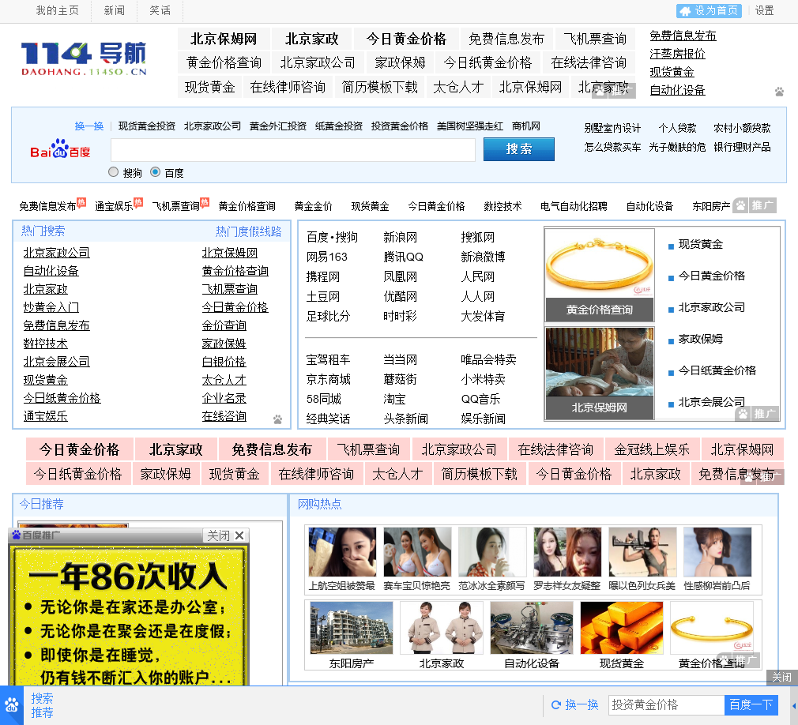Image resolution: width=798 pixels, height=725 pixels.
Task: Click 别墅室内设计 beside search box
Action: [x=612, y=128]
